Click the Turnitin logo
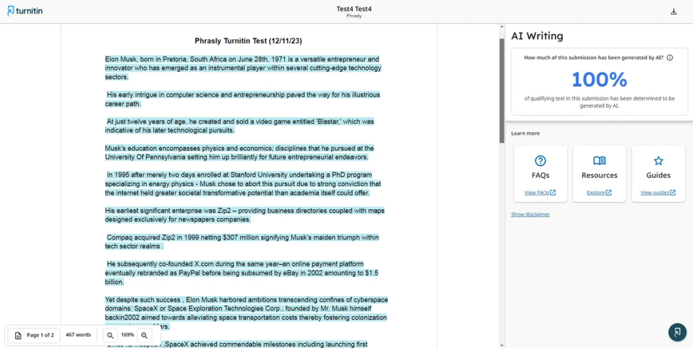 [x=25, y=12]
